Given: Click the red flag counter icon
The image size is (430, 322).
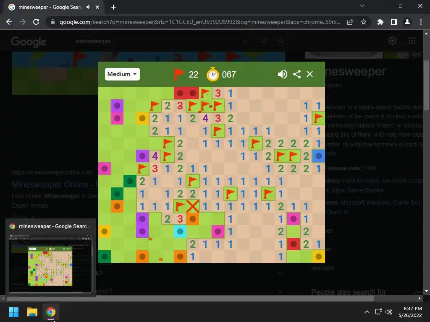Looking at the screenshot, I should [x=179, y=74].
